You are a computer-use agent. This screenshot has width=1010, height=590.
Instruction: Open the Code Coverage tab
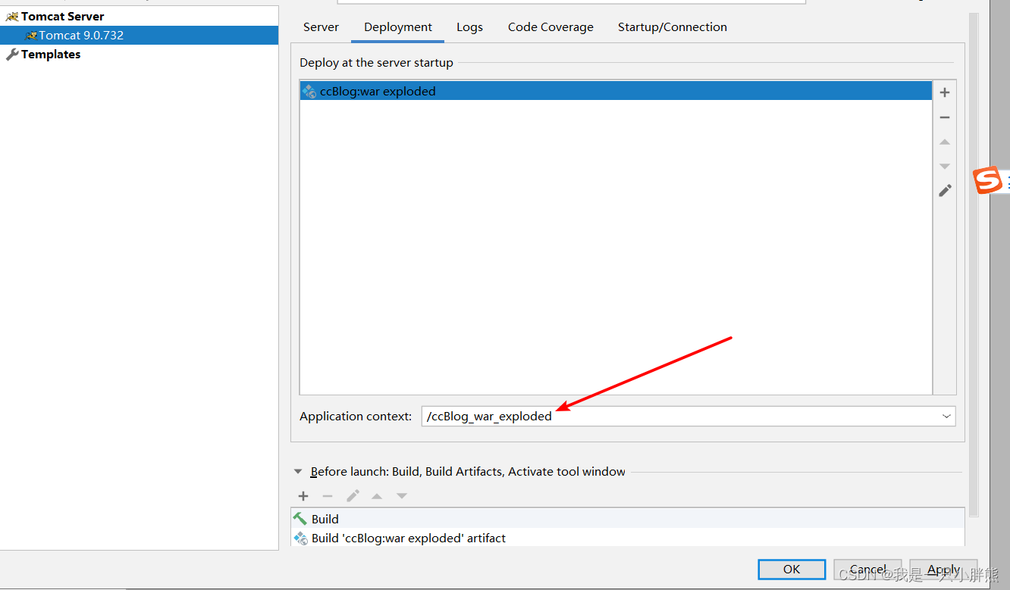(x=550, y=27)
